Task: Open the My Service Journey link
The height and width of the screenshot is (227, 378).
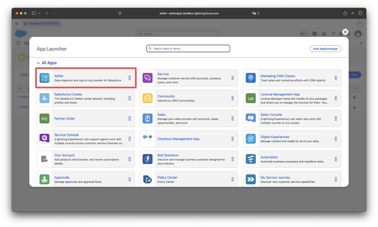Action: point(275,178)
